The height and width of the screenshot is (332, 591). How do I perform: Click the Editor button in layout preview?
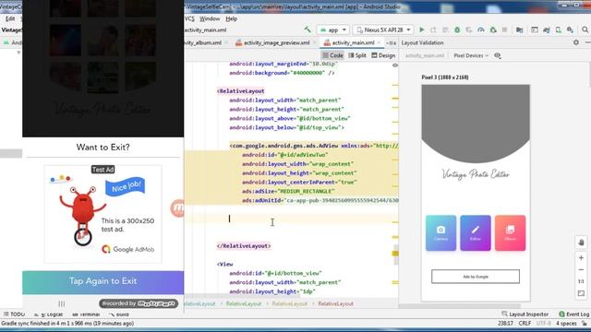click(x=476, y=233)
